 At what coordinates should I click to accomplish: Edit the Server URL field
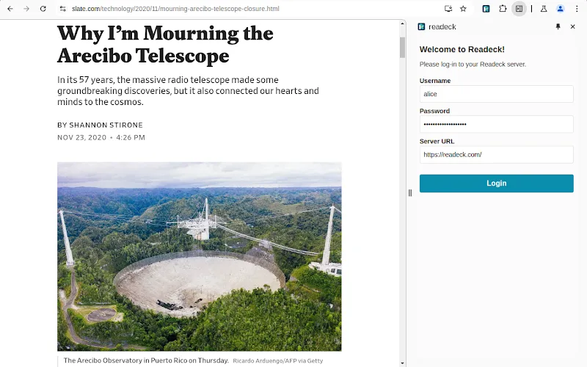pyautogui.click(x=496, y=155)
